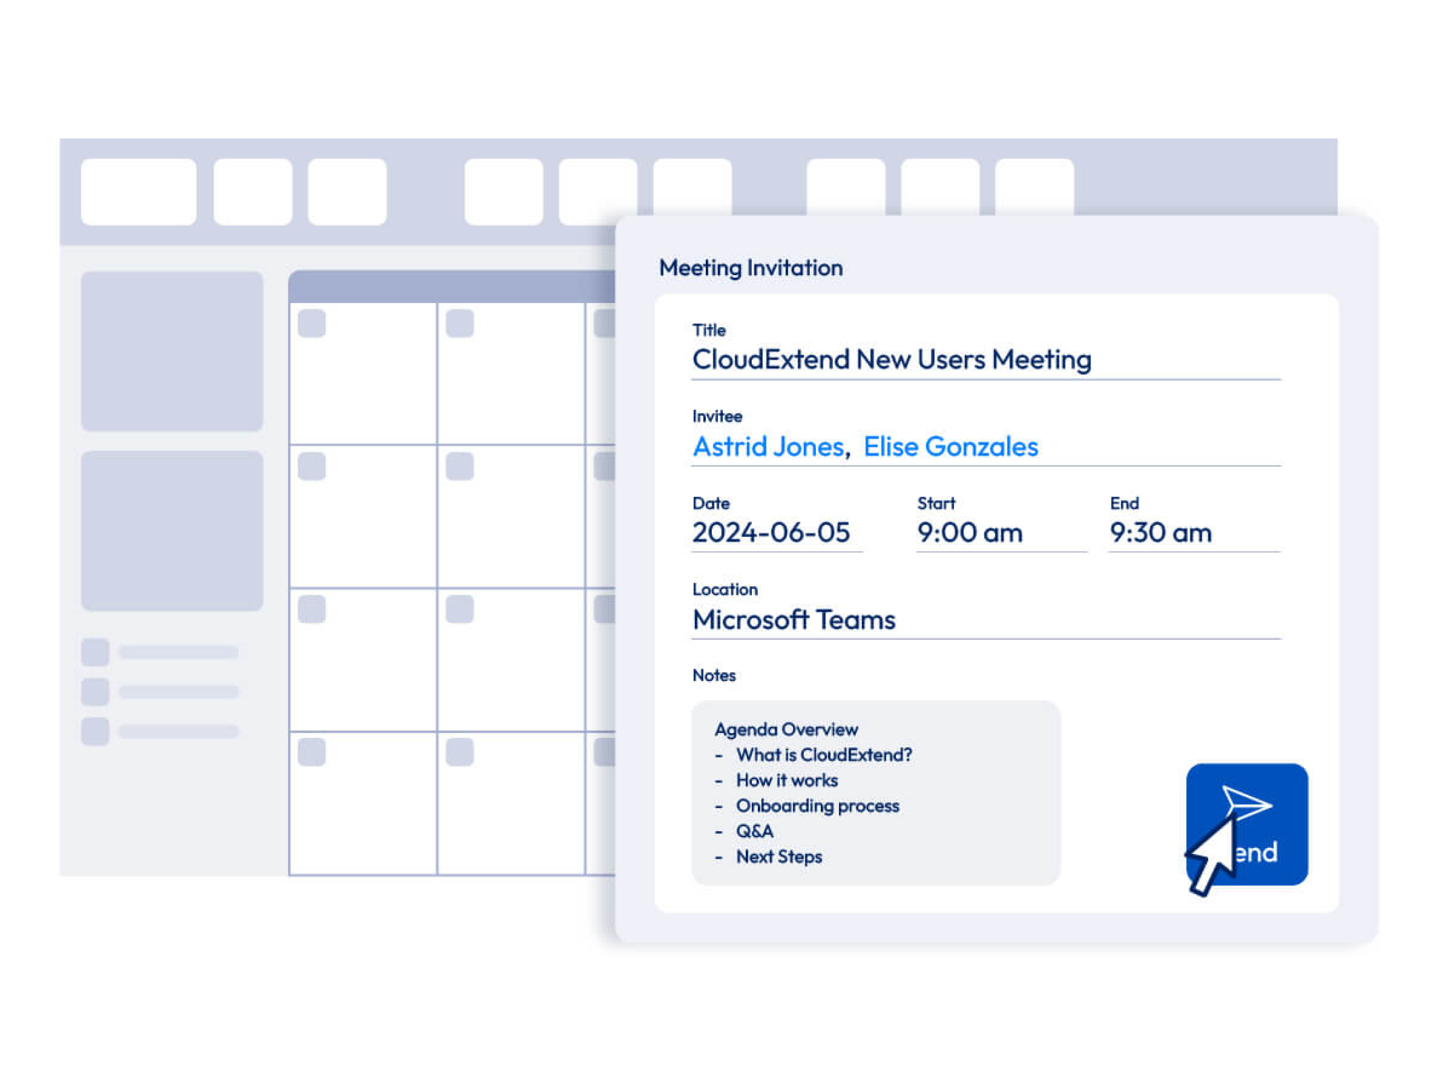
Task: Click the first wide toolbar placeholder button
Action: 139,191
